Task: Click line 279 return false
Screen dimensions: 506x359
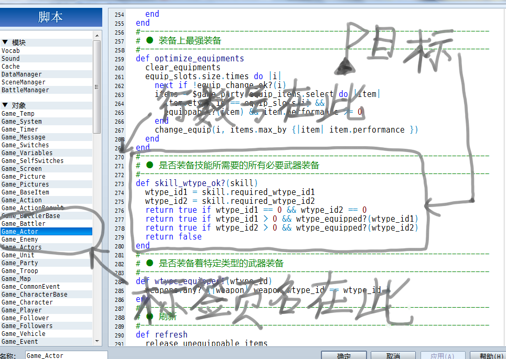Action: click(x=174, y=237)
